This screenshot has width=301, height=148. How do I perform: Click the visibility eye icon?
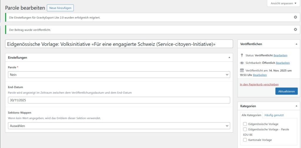242,63
